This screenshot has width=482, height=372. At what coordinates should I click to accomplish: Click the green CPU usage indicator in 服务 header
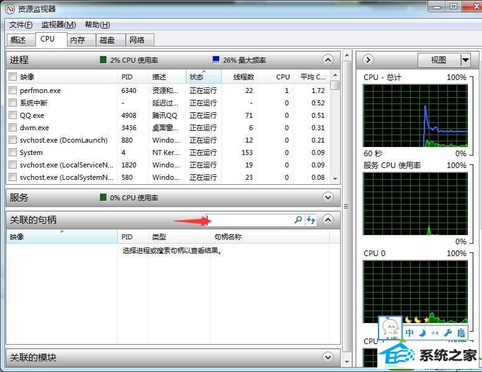103,198
